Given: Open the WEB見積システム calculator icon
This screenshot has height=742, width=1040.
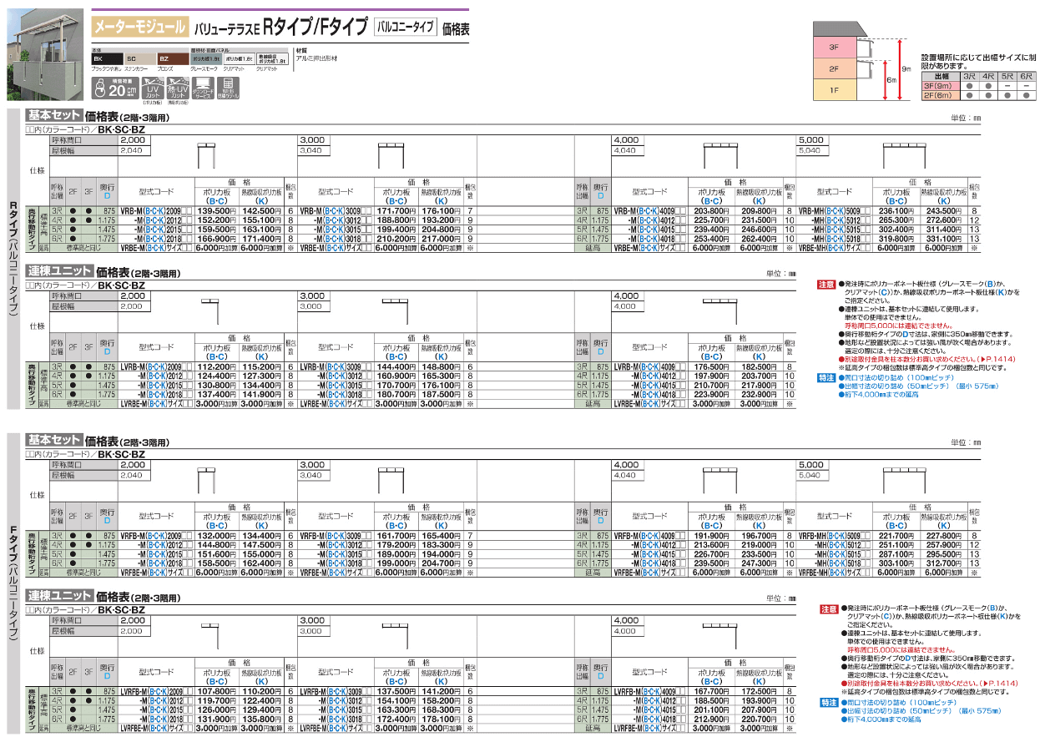Looking at the screenshot, I should click(x=228, y=88).
